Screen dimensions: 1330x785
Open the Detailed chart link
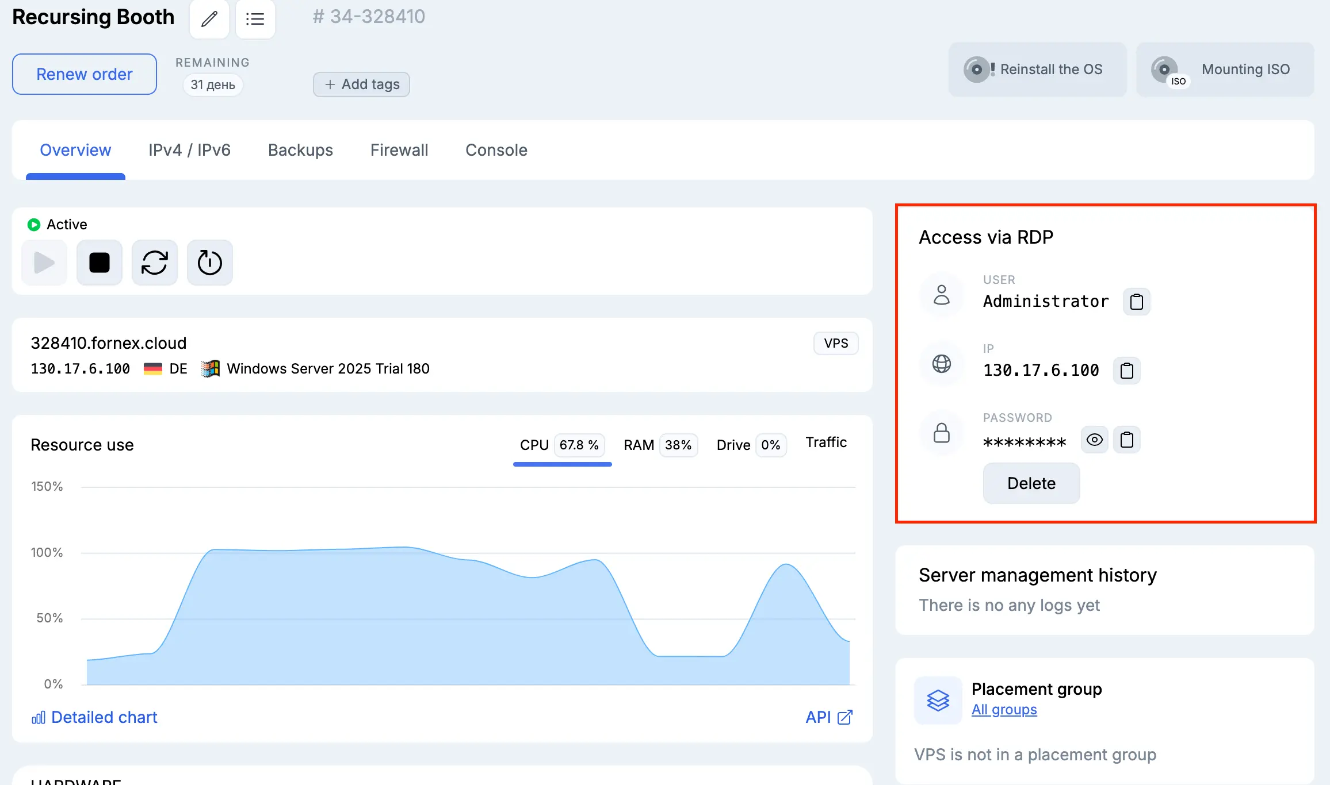94,717
